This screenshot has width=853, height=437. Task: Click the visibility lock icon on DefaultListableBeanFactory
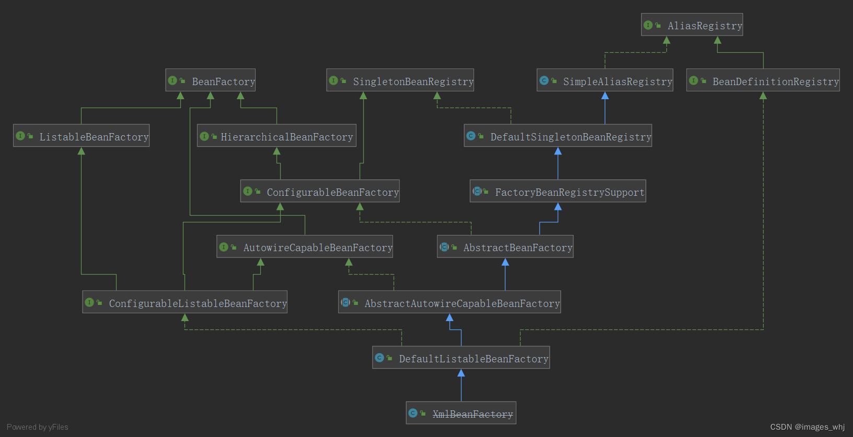[x=389, y=358]
